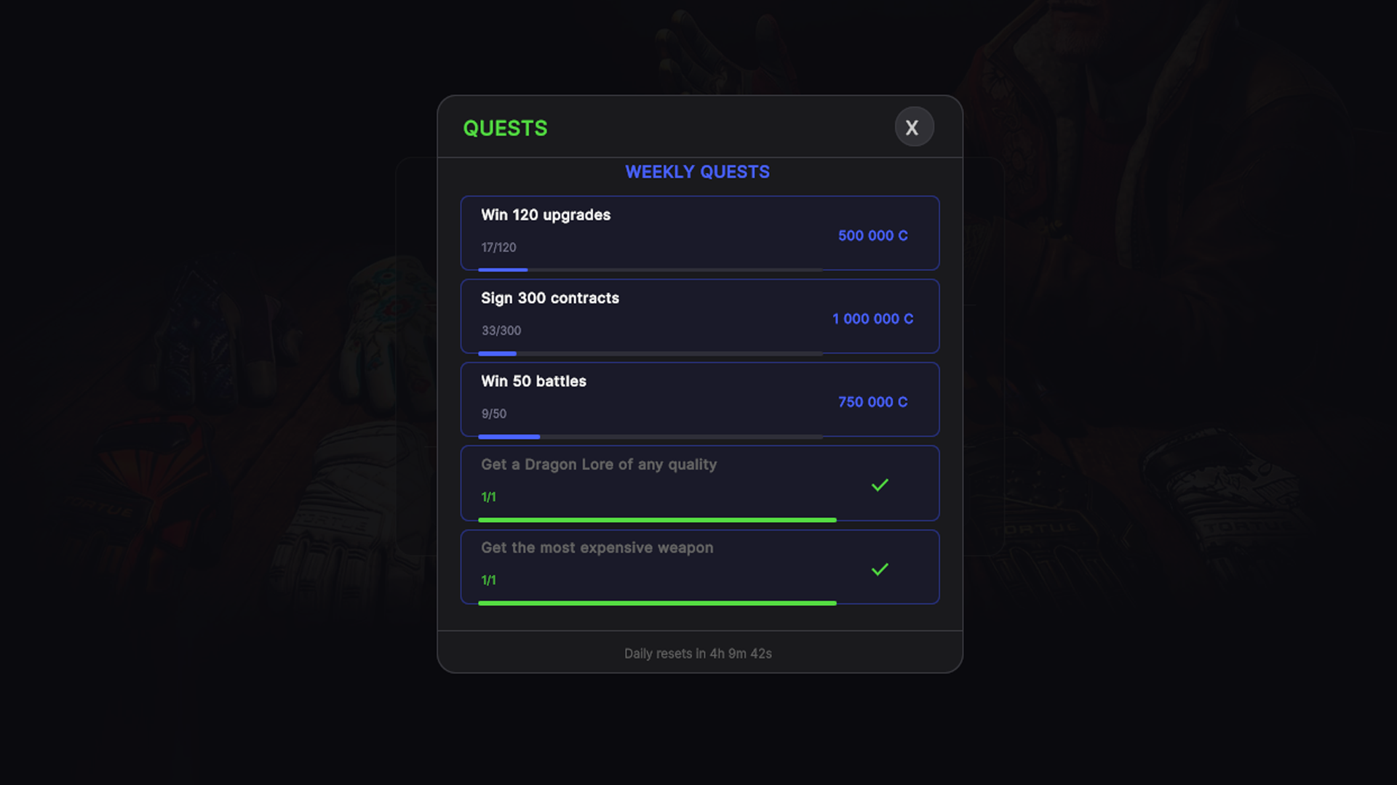This screenshot has height=785, width=1397.
Task: Click the 500 000 C reward label
Action: (872, 235)
